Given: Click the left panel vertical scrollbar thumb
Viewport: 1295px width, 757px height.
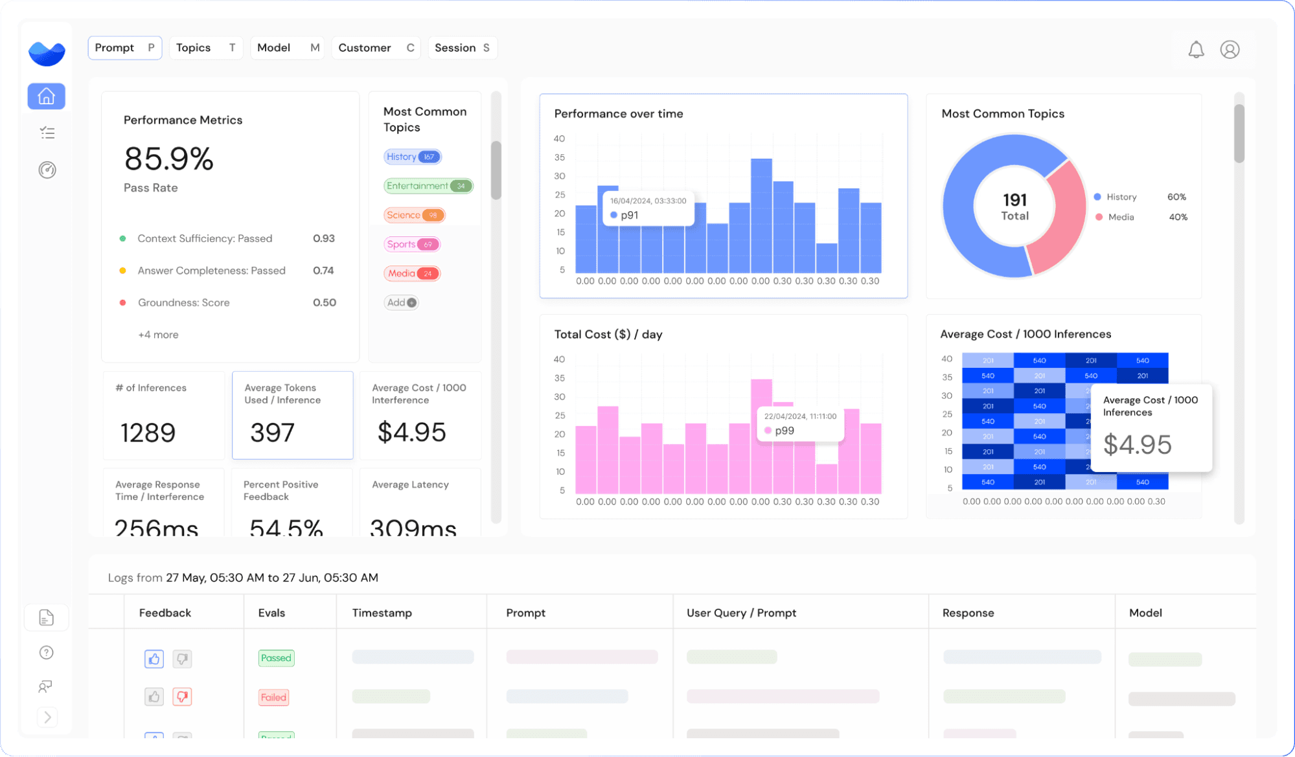Looking at the screenshot, I should (496, 170).
